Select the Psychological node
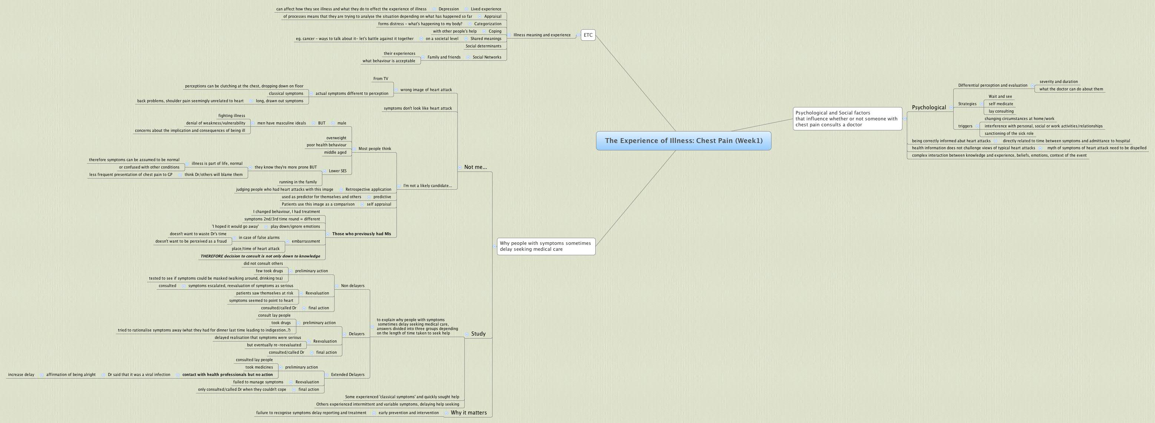1155x423 pixels. click(x=929, y=107)
